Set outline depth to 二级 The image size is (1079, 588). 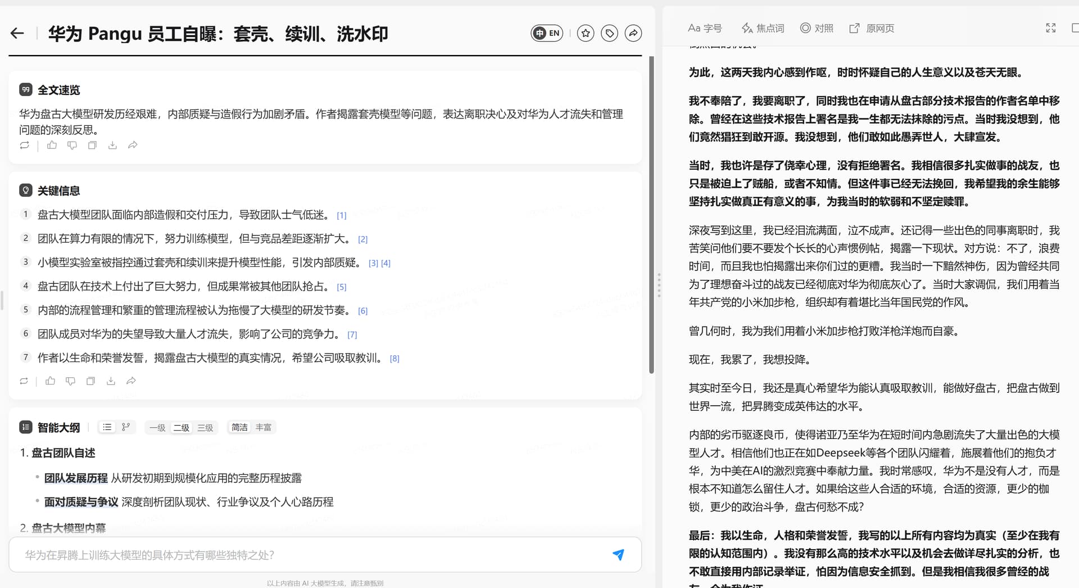[x=181, y=428]
